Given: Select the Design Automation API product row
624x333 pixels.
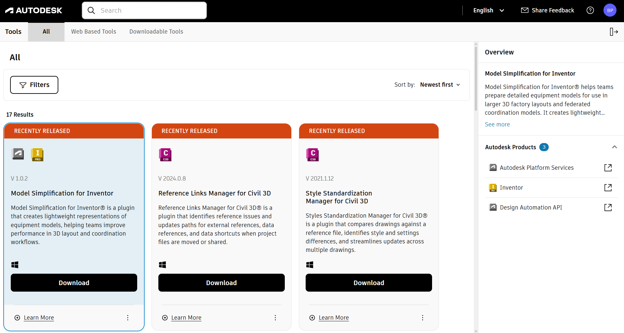Looking at the screenshot, I should click(x=551, y=208).
